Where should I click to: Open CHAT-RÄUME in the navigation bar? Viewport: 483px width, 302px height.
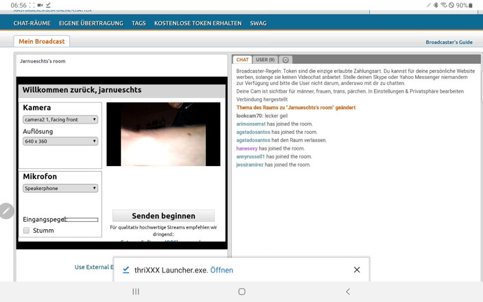click(x=32, y=23)
